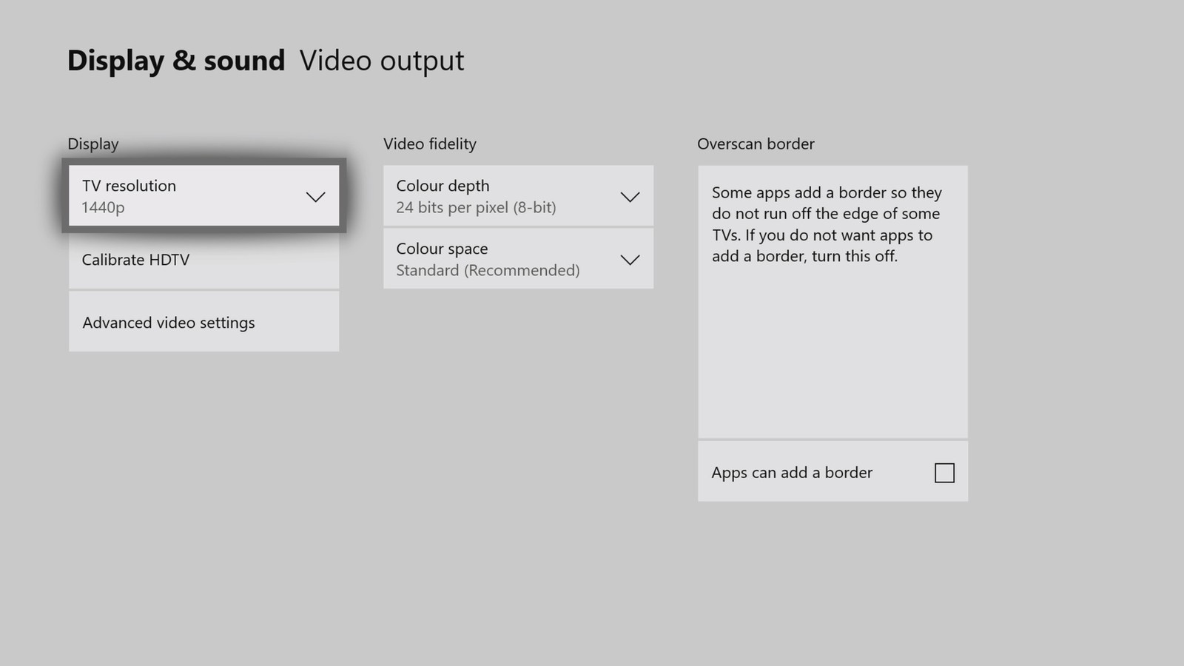The width and height of the screenshot is (1184, 666).
Task: Click the Overscan border section label
Action: pyautogui.click(x=756, y=144)
